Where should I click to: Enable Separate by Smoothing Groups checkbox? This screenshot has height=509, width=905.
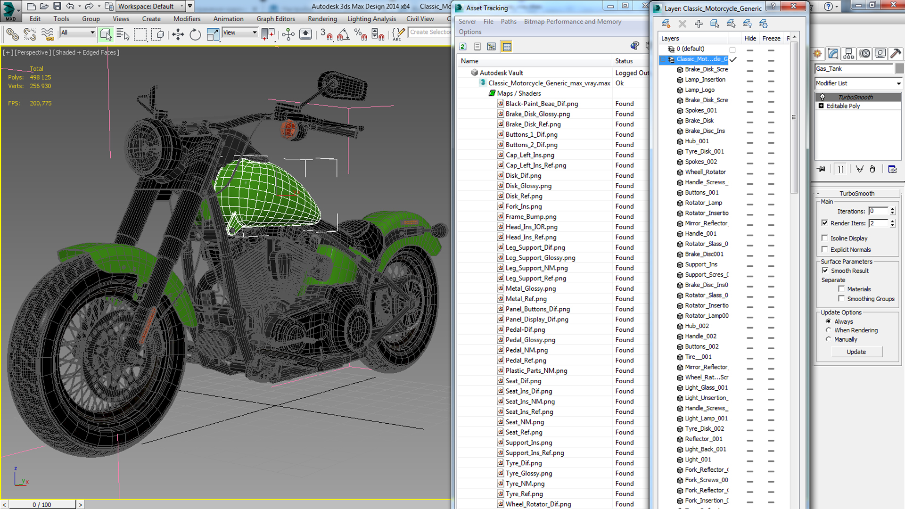click(841, 298)
